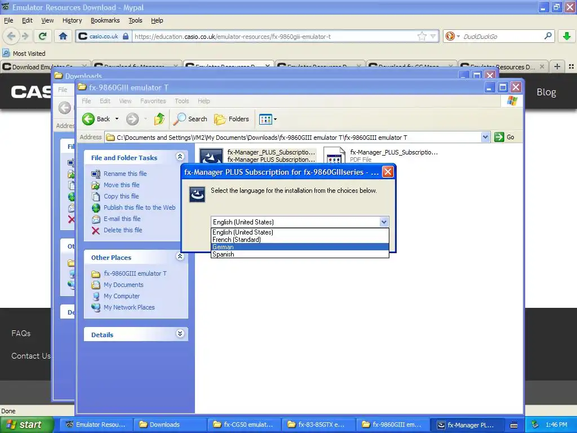Select the fx-Manager PLUS installer file icon
Image resolution: width=577 pixels, height=433 pixels.
[x=211, y=156]
